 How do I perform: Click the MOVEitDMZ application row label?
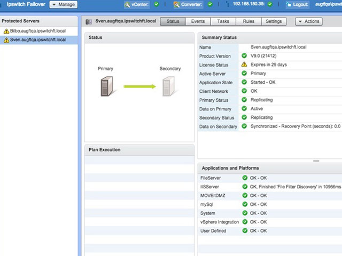[213, 196]
